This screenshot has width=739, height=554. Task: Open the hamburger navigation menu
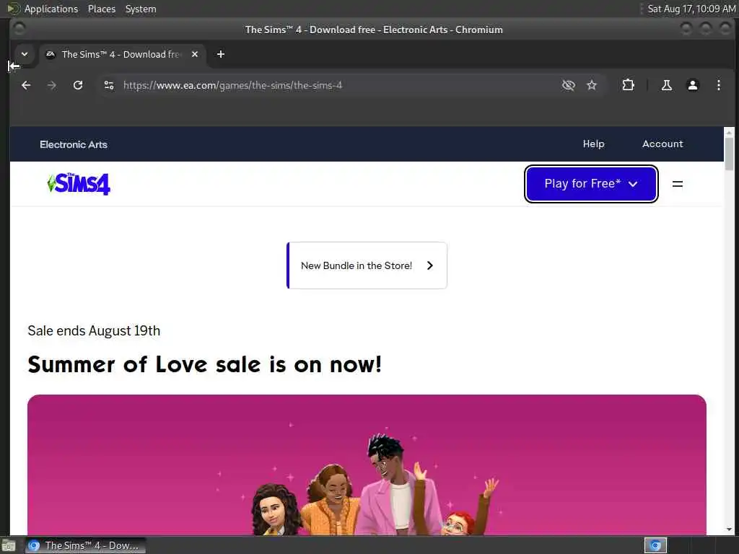(677, 184)
